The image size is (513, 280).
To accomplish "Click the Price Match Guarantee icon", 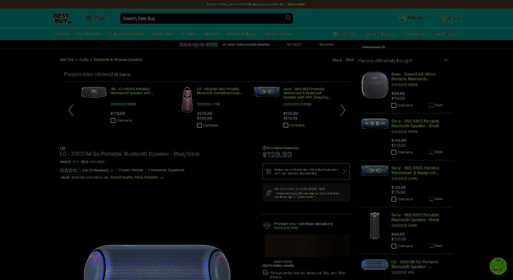I will pos(264,148).
